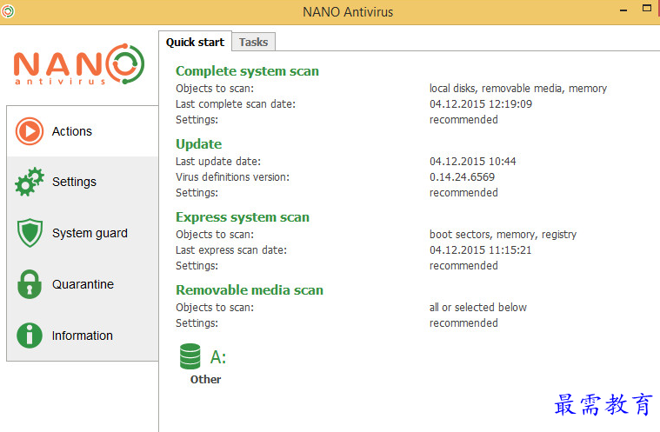Image resolution: width=660 pixels, height=432 pixels.
Task: Minimize the NANO Antivirus window
Action: (623, 10)
